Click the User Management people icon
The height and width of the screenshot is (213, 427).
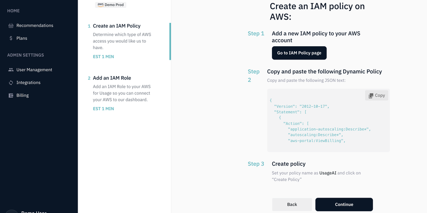click(x=11, y=70)
